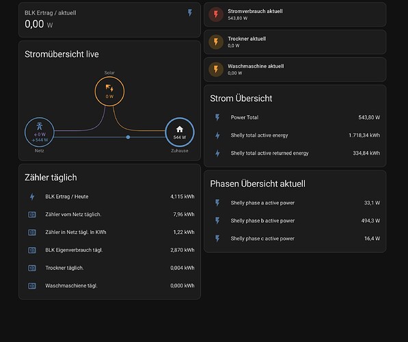Open BLK Ertrag / Heute entry
Screen dimensions: 408x342
point(109,196)
